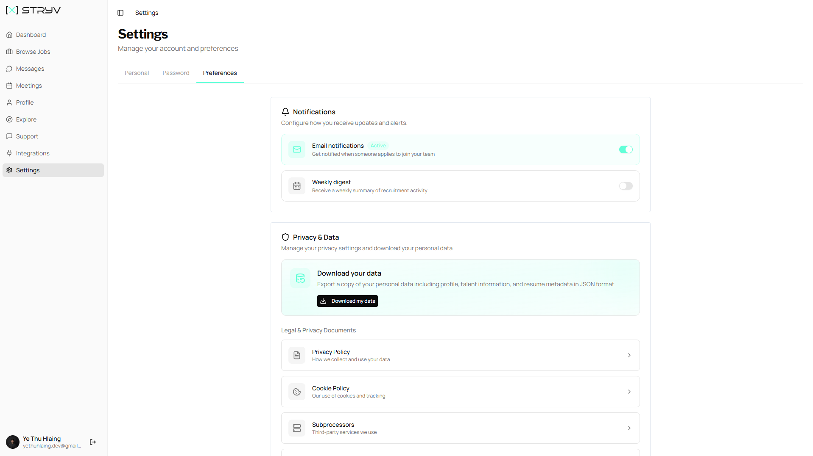
Task: Click the Notifications section heading
Action: tap(314, 112)
